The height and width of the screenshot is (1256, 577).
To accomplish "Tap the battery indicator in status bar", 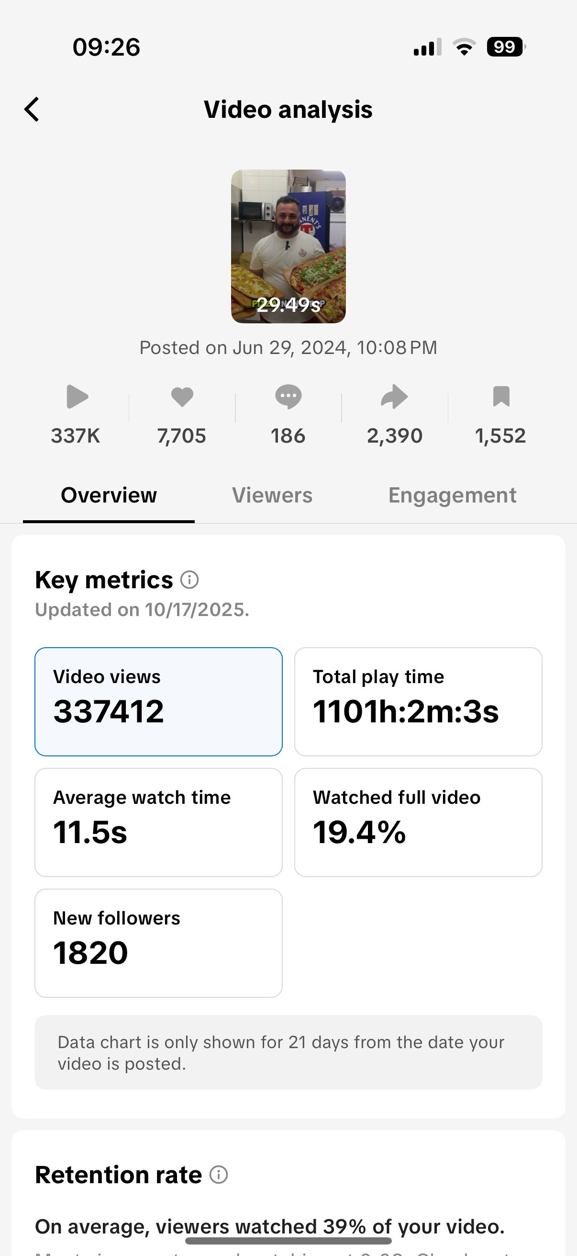I will coord(506,47).
